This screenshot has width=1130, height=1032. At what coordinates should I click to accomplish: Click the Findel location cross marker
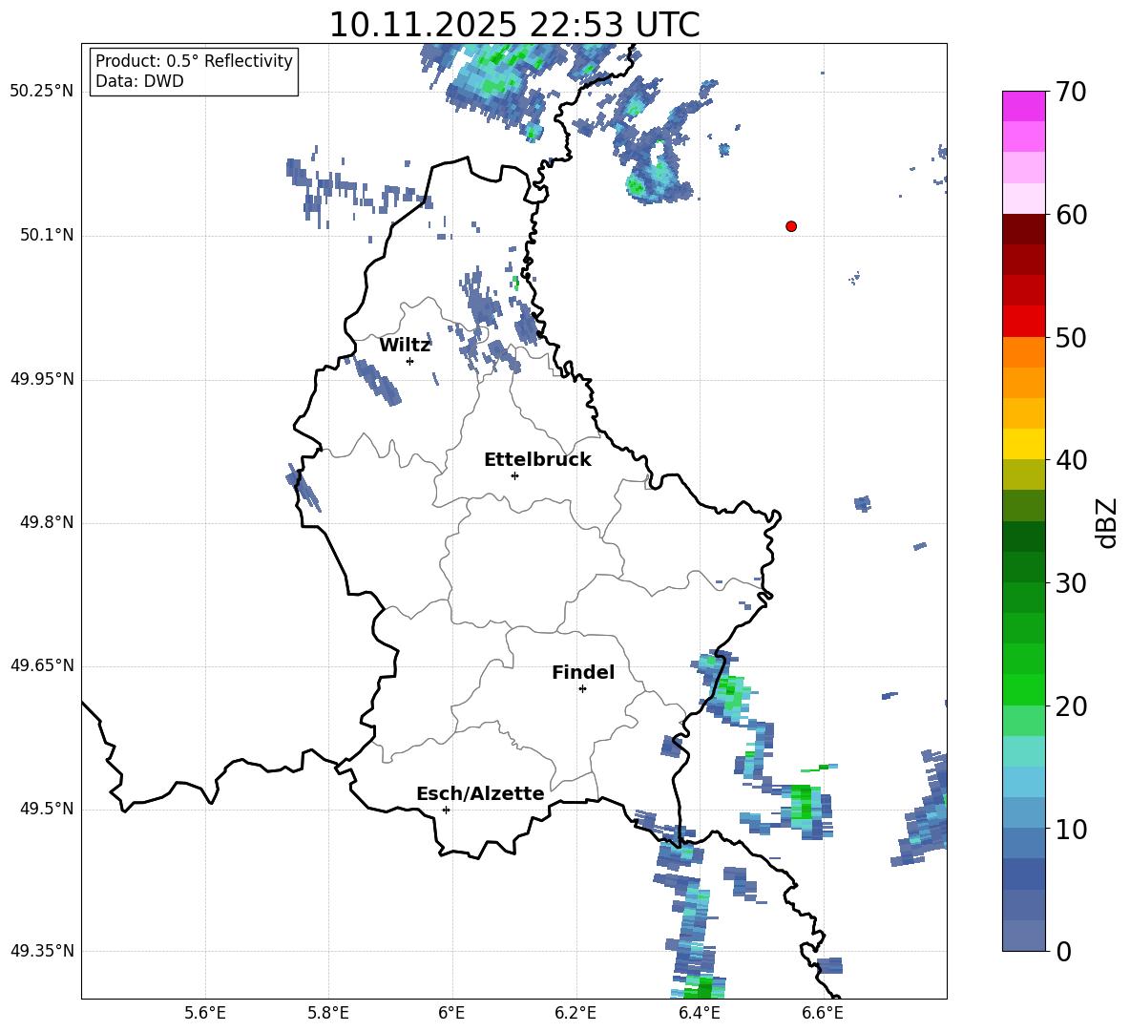coord(582,689)
